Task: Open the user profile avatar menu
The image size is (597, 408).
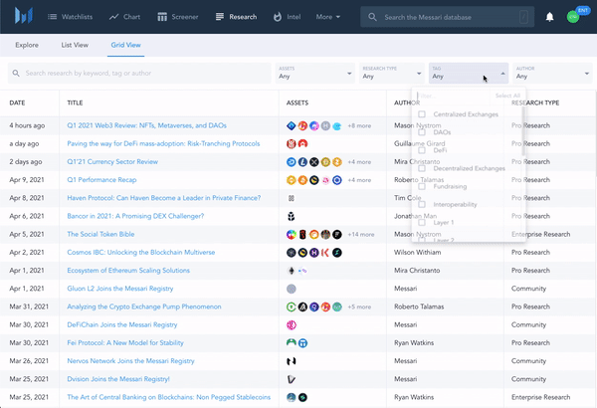Action: pyautogui.click(x=573, y=17)
